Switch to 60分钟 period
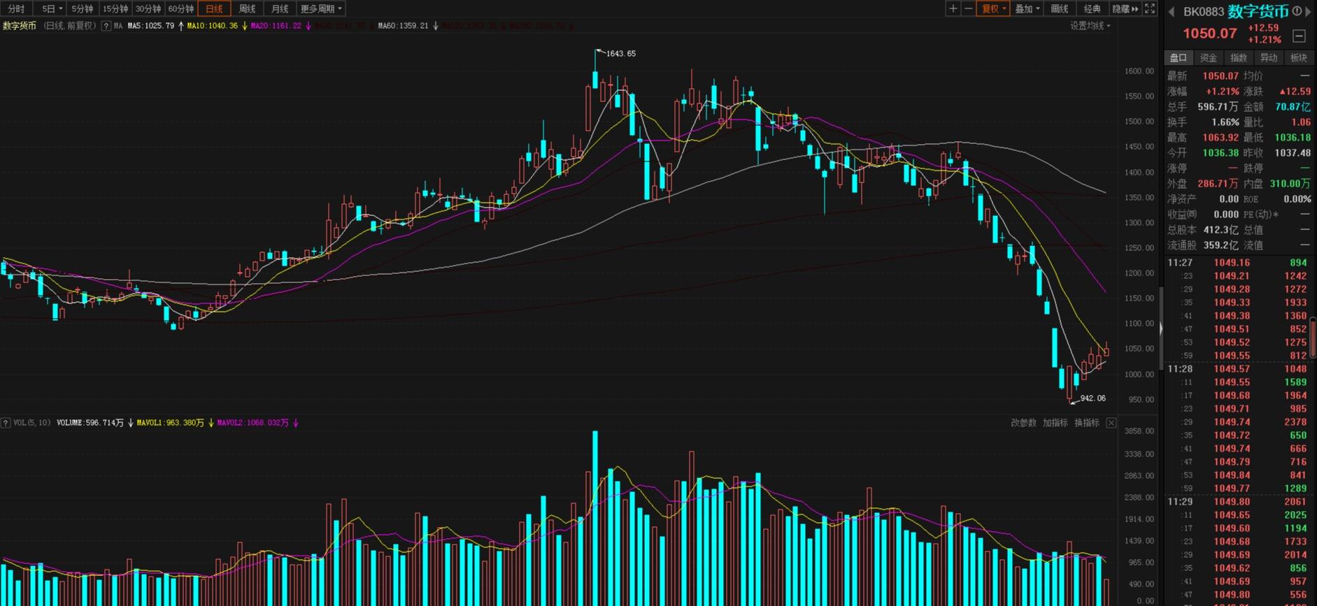 [180, 8]
